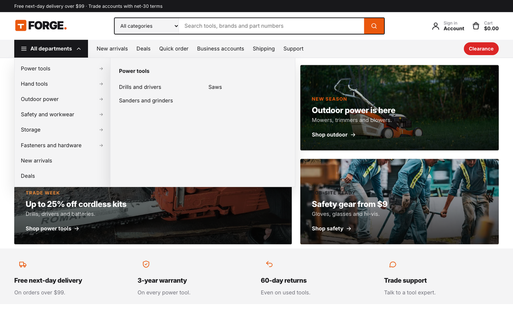This screenshot has width=513, height=320.
Task: Click the Cart $0.00 total
Action: (x=491, y=29)
